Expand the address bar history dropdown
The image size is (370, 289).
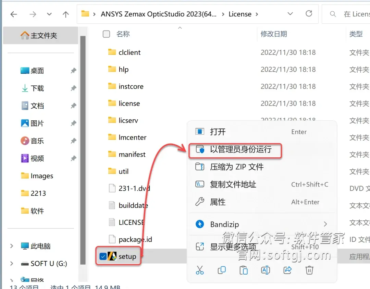click(290, 14)
